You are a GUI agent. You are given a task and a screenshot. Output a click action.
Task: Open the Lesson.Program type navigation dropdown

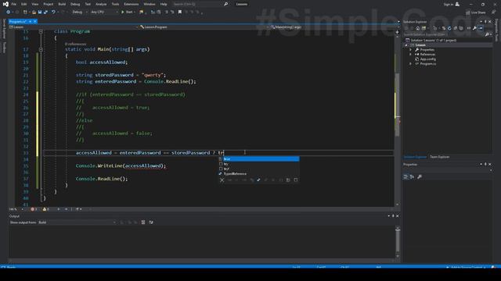[204, 27]
